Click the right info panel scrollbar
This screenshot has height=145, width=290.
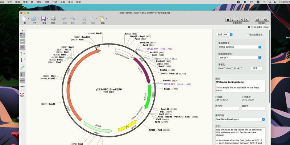(x=269, y=67)
